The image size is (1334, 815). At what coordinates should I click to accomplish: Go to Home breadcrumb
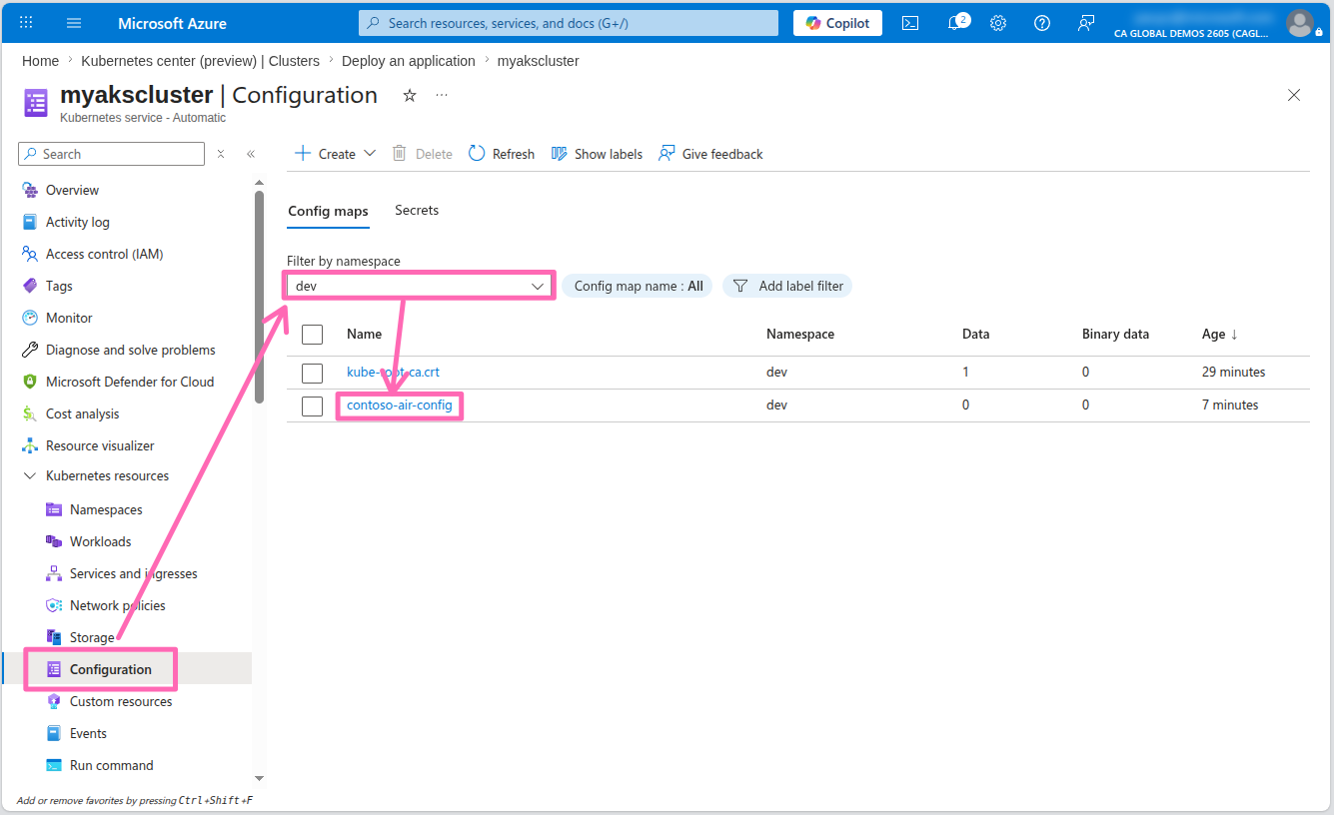(x=40, y=61)
